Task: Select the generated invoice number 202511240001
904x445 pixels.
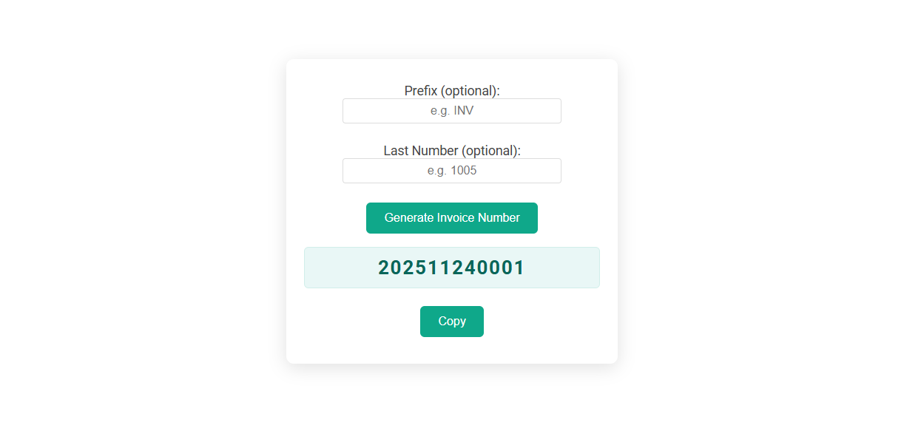Action: (x=451, y=267)
